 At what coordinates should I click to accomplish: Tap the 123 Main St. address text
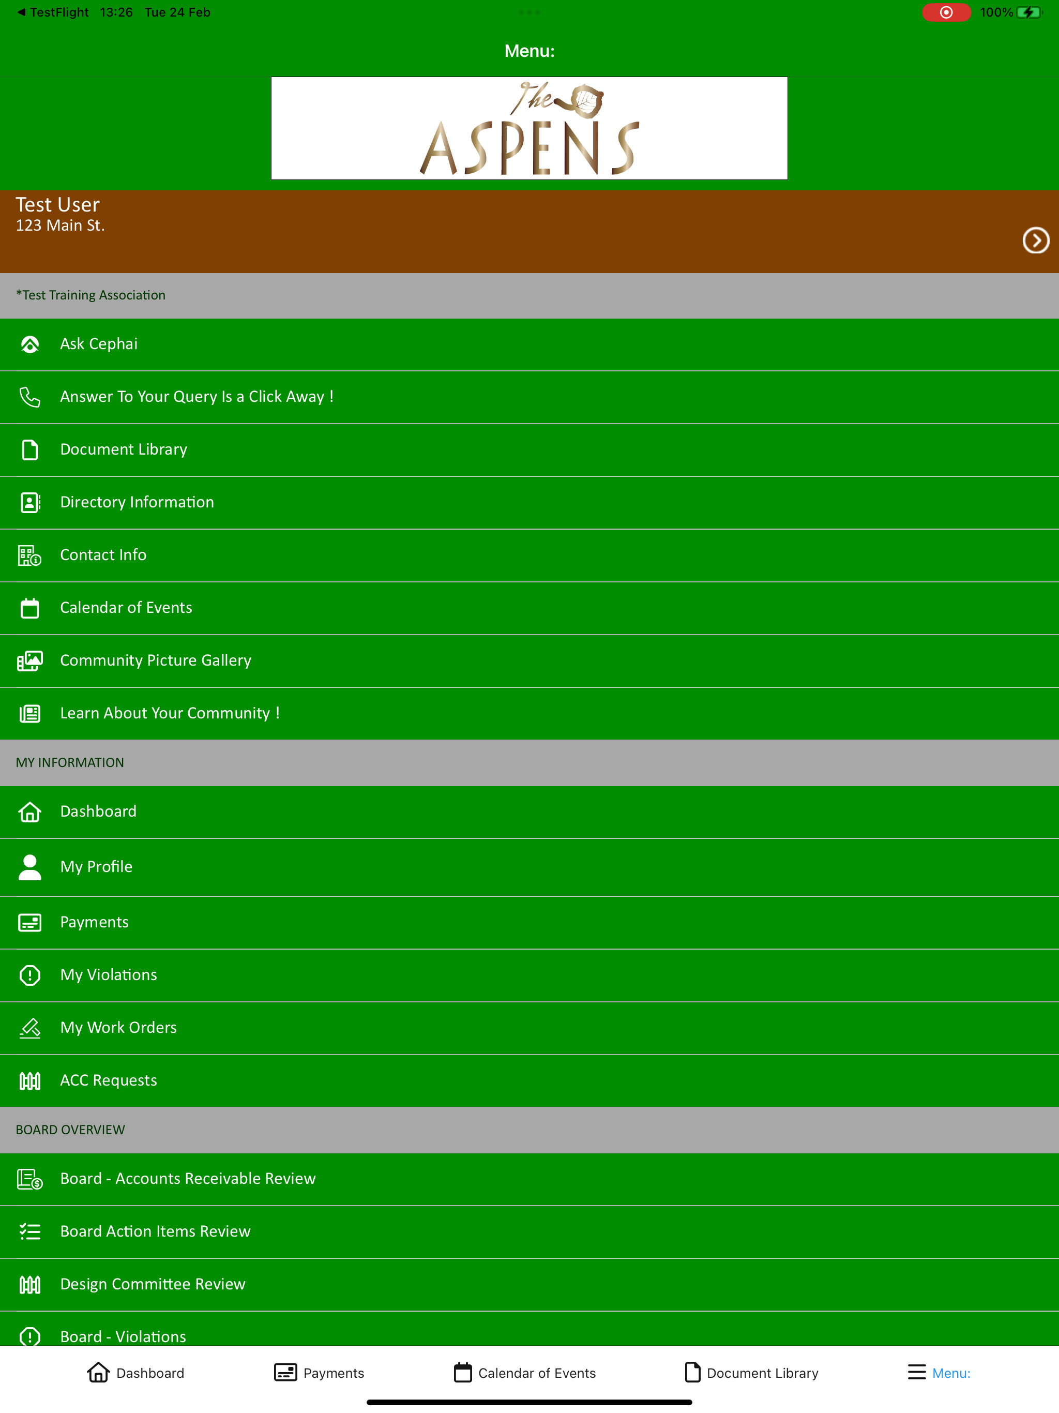tap(60, 226)
